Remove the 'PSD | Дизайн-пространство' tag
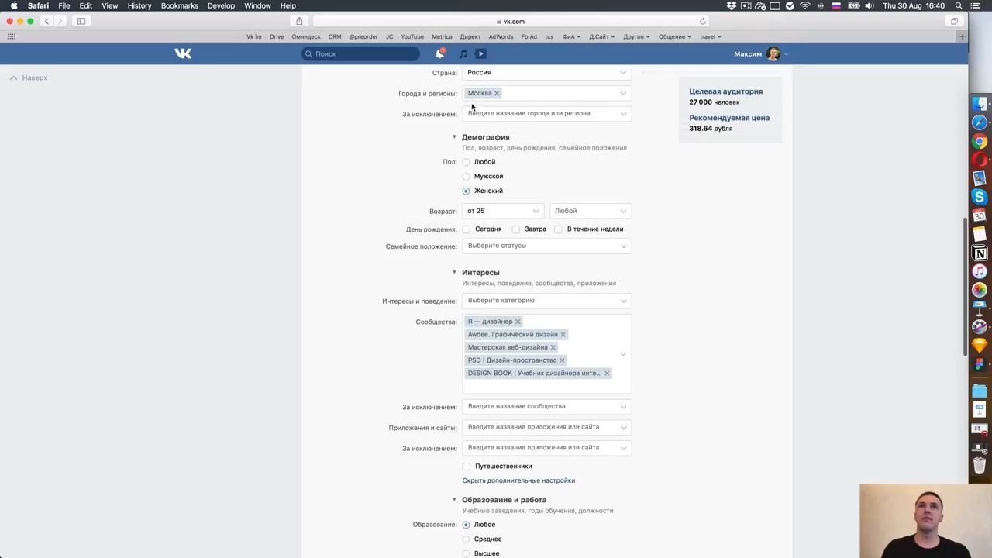 point(562,360)
